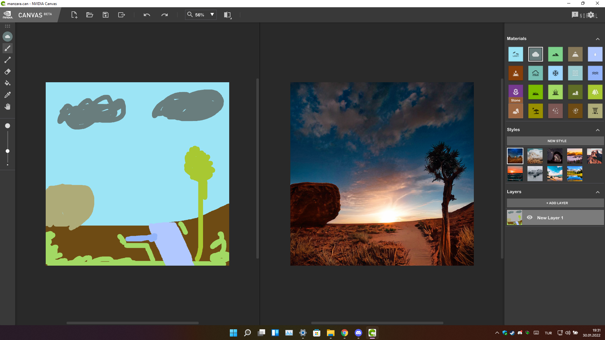This screenshot has height=340, width=605.
Task: Pick the brown Mud material
Action: pos(516,73)
